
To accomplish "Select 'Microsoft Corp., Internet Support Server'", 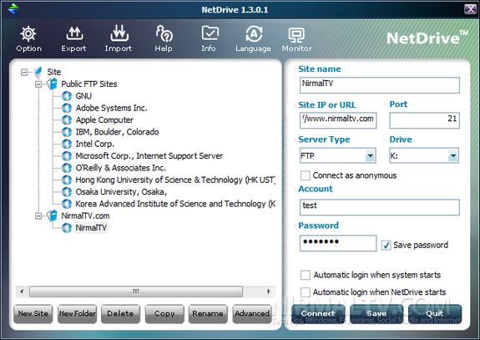I will [149, 156].
